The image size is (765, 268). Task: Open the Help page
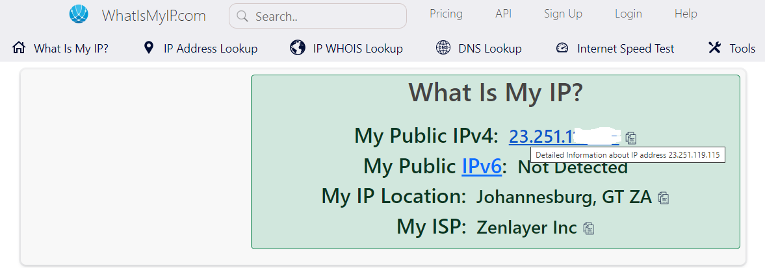[x=686, y=14]
